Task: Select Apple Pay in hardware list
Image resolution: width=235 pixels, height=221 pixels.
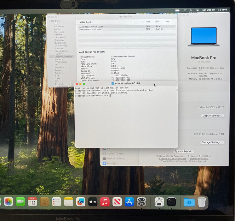Action: click(59, 27)
